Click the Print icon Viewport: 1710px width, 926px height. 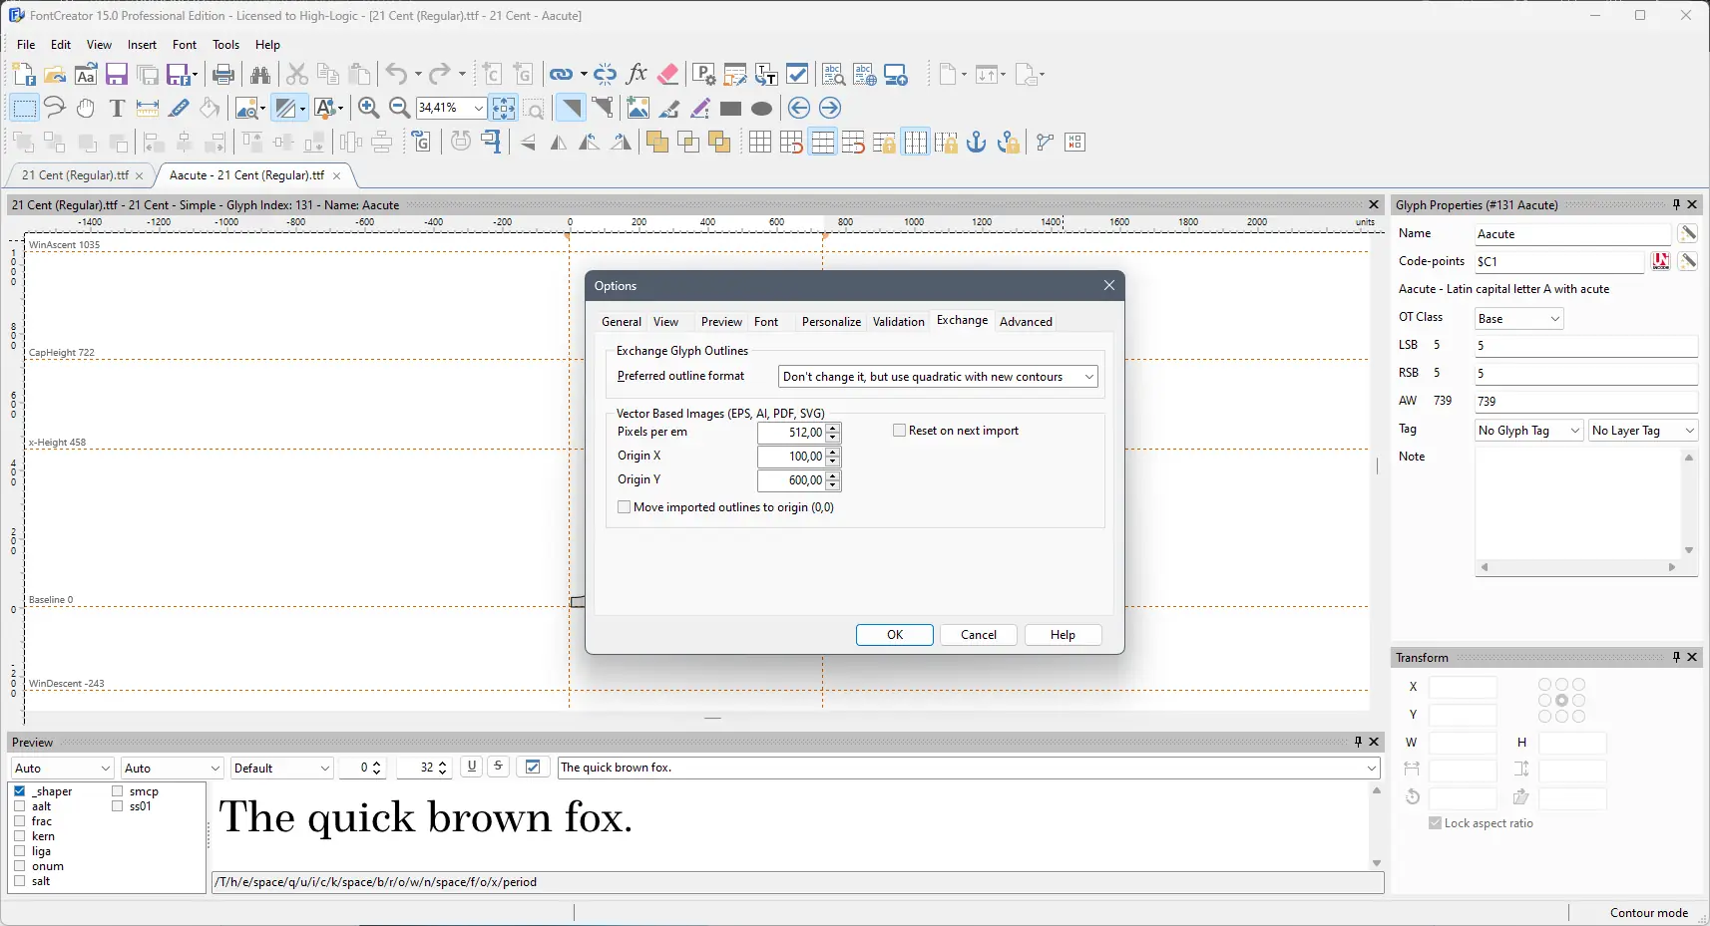coord(223,75)
